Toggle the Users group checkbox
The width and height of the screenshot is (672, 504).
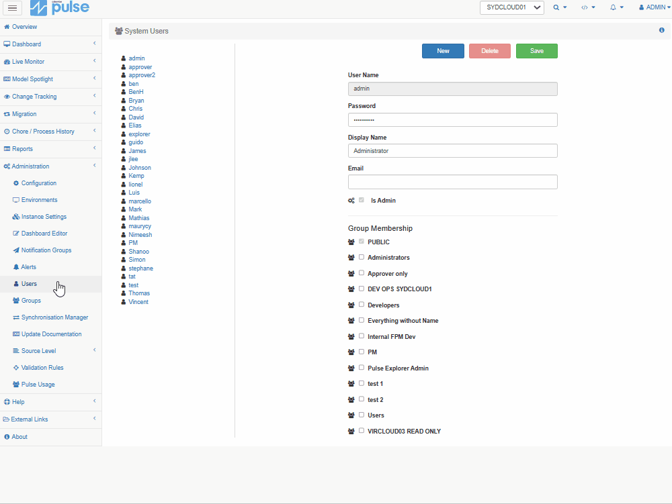coord(362,415)
